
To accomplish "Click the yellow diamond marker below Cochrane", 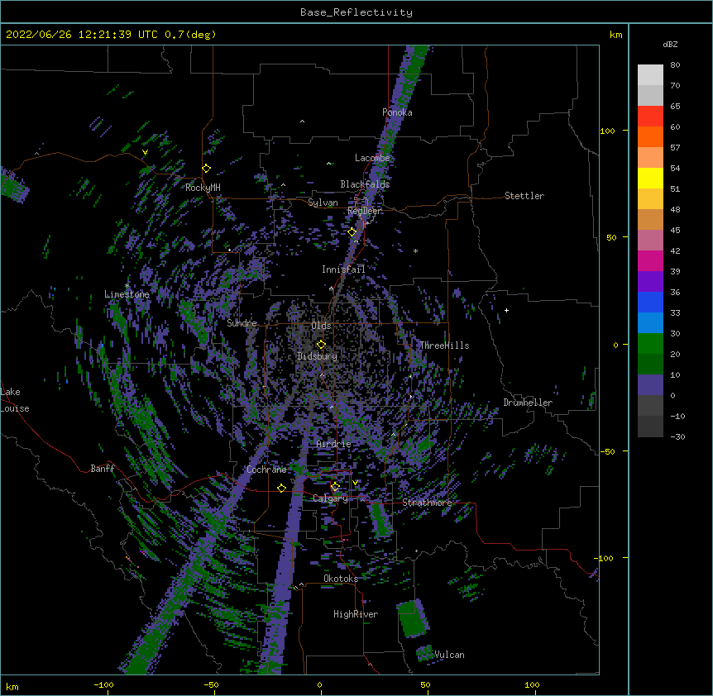I will [281, 489].
